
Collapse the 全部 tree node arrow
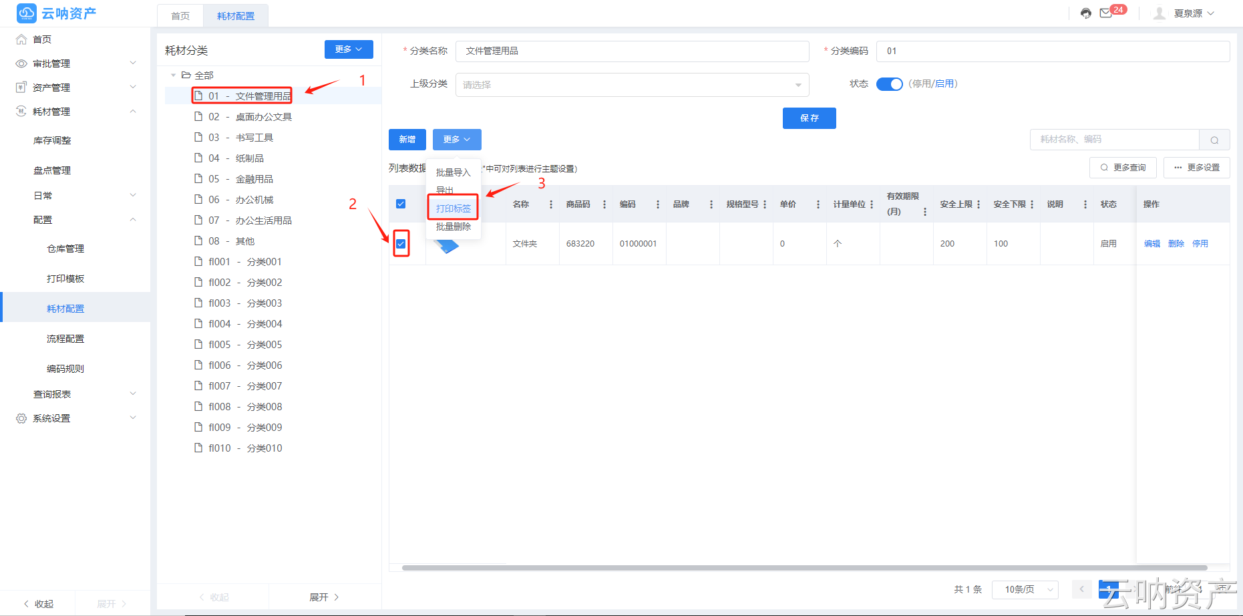[174, 75]
